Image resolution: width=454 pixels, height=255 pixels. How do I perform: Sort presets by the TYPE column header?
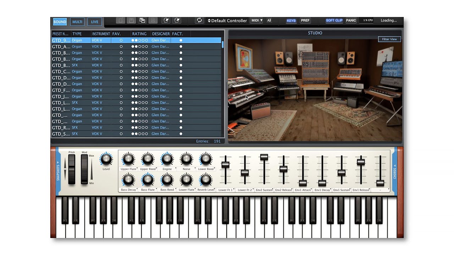81,34
